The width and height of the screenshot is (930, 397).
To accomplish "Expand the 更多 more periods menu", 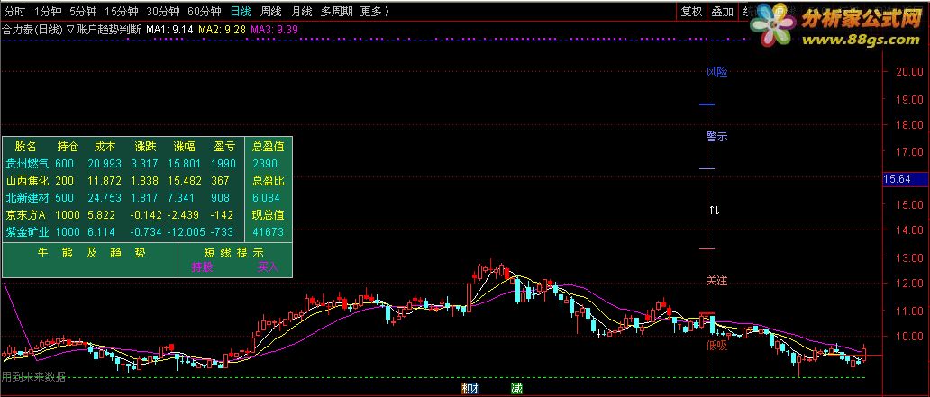I will coord(375,11).
